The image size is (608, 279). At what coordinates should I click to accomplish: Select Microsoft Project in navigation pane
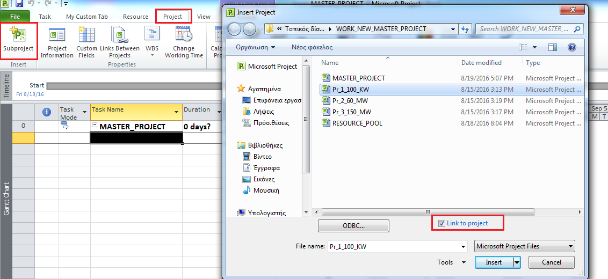tap(267, 67)
